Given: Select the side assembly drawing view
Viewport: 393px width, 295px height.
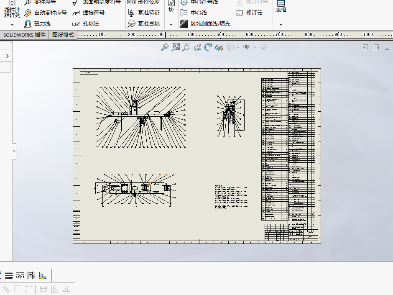Looking at the screenshot, I should pyautogui.click(x=231, y=116).
